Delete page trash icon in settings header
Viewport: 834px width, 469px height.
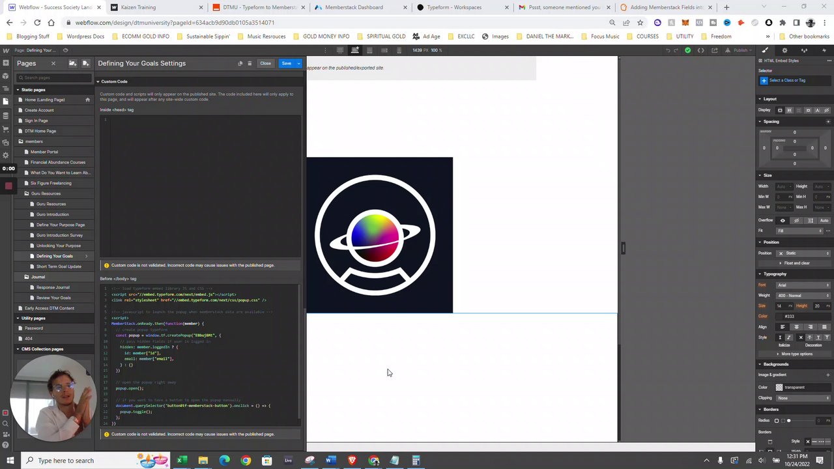(250, 63)
